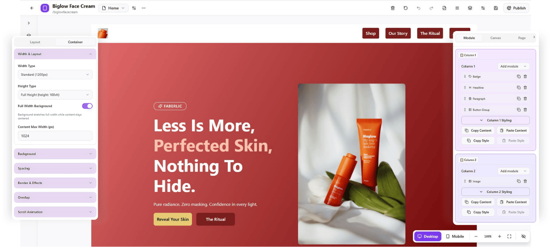Open the layers stack icon in toolbar
Image resolution: width=551 pixels, height=247 pixels.
tap(470, 8)
